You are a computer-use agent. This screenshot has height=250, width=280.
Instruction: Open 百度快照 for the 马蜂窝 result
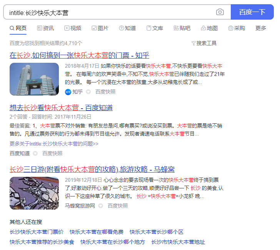(x=118, y=206)
